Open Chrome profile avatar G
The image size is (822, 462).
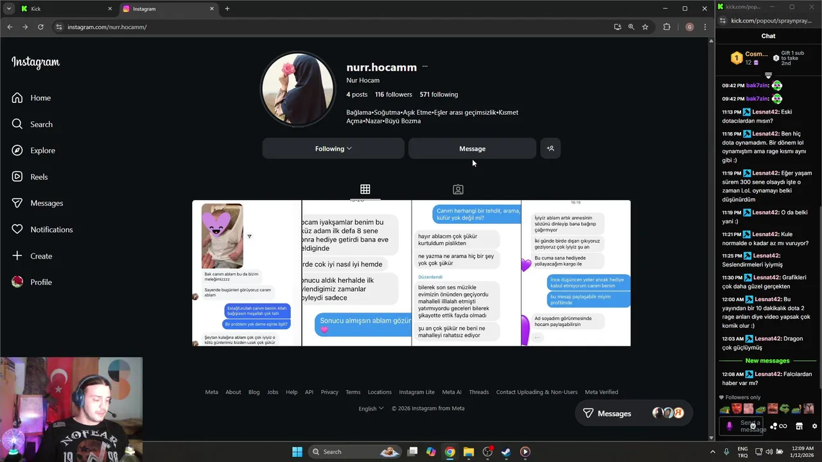(x=690, y=27)
